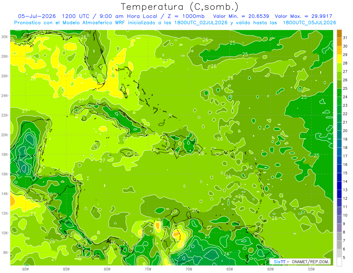The width and height of the screenshot is (353, 273).
Task: Click the color scale label 5
Action: point(344,258)
